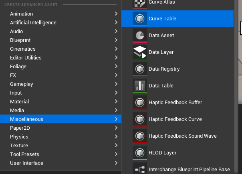Image resolution: width=242 pixels, height=174 pixels.
Task: Expand the Animation submenu arrow
Action: point(116,14)
